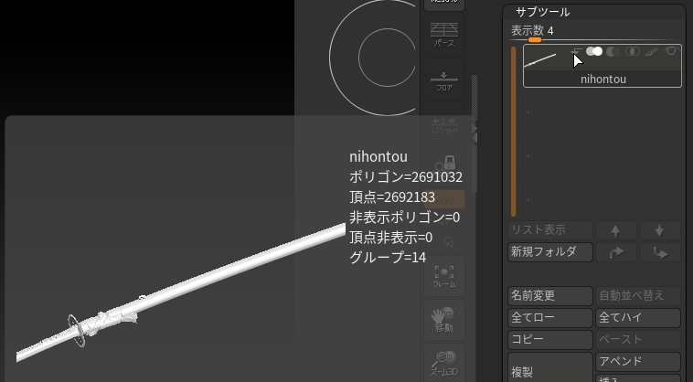The image size is (693, 382).
Task: Click 複製 duplicate subtool button
Action: click(549, 367)
